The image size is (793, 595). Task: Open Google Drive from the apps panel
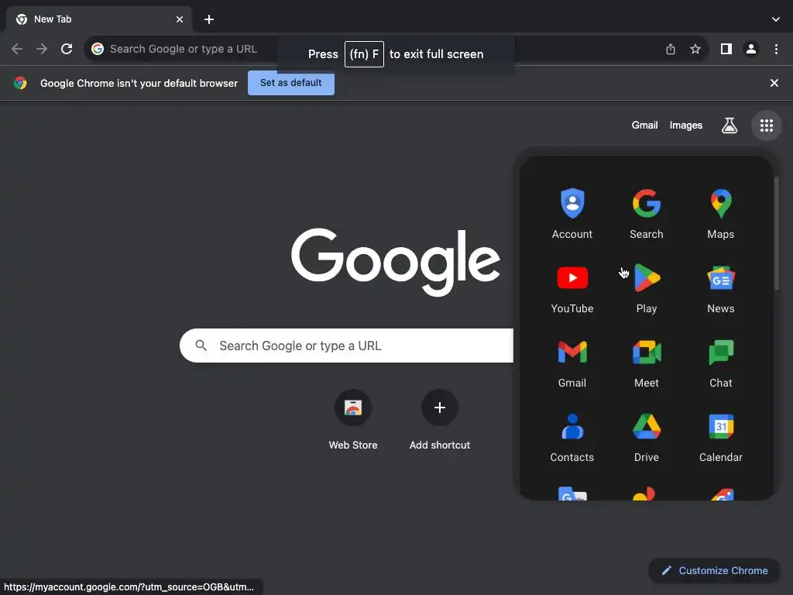click(647, 437)
